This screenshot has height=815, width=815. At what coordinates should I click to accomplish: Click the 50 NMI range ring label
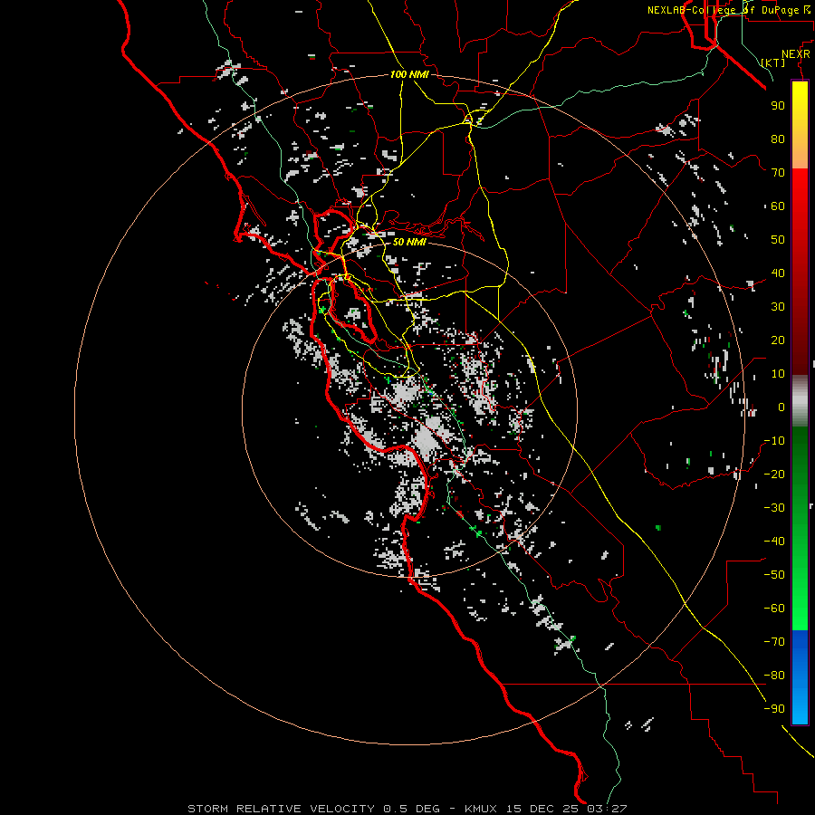(x=409, y=242)
